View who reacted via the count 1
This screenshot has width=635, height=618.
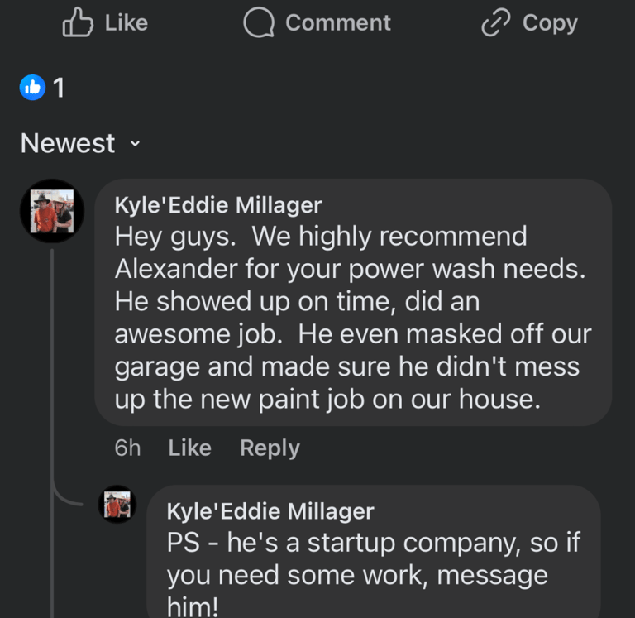(x=59, y=87)
